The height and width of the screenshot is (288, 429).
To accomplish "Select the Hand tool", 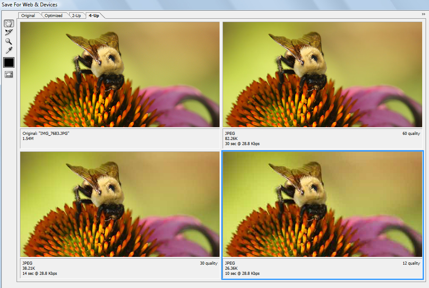I will 9,23.
